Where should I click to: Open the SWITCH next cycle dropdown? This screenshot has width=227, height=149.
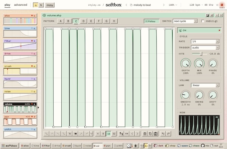(x=185, y=21)
